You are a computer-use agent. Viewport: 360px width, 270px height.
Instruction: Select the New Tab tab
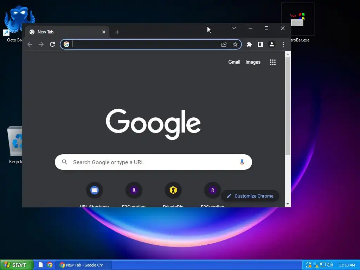[x=67, y=32]
